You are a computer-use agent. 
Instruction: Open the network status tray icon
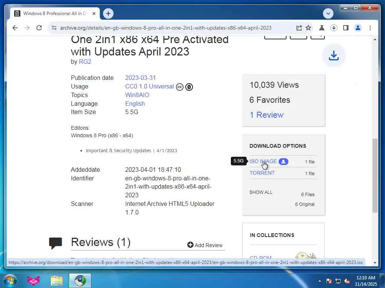coord(338,281)
